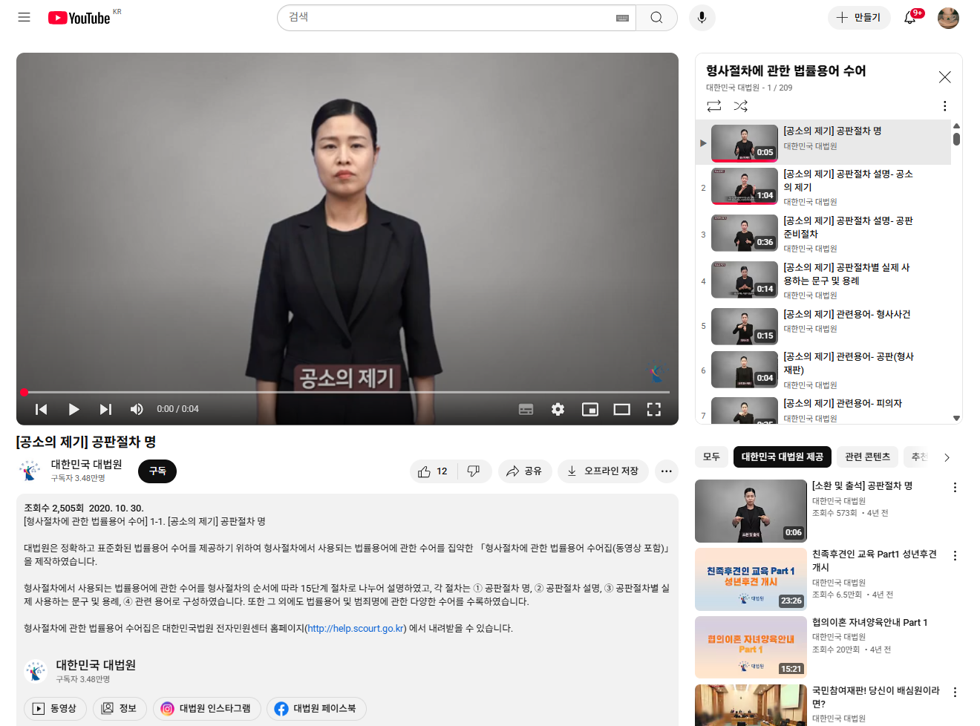Select the 모두 filter tab
Screen dimensions: 980x726
point(711,457)
